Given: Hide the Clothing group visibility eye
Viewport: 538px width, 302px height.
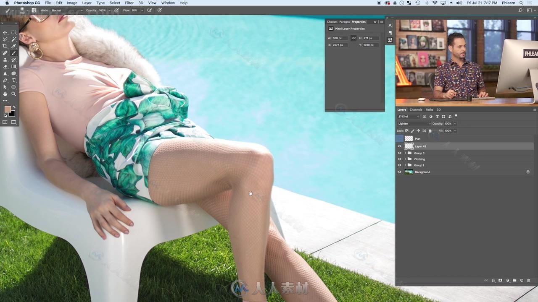Looking at the screenshot, I should [400, 159].
